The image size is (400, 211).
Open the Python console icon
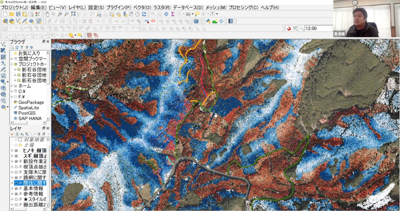[x=208, y=21]
